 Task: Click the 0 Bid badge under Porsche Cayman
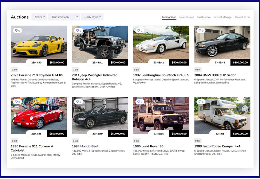point(14,70)
